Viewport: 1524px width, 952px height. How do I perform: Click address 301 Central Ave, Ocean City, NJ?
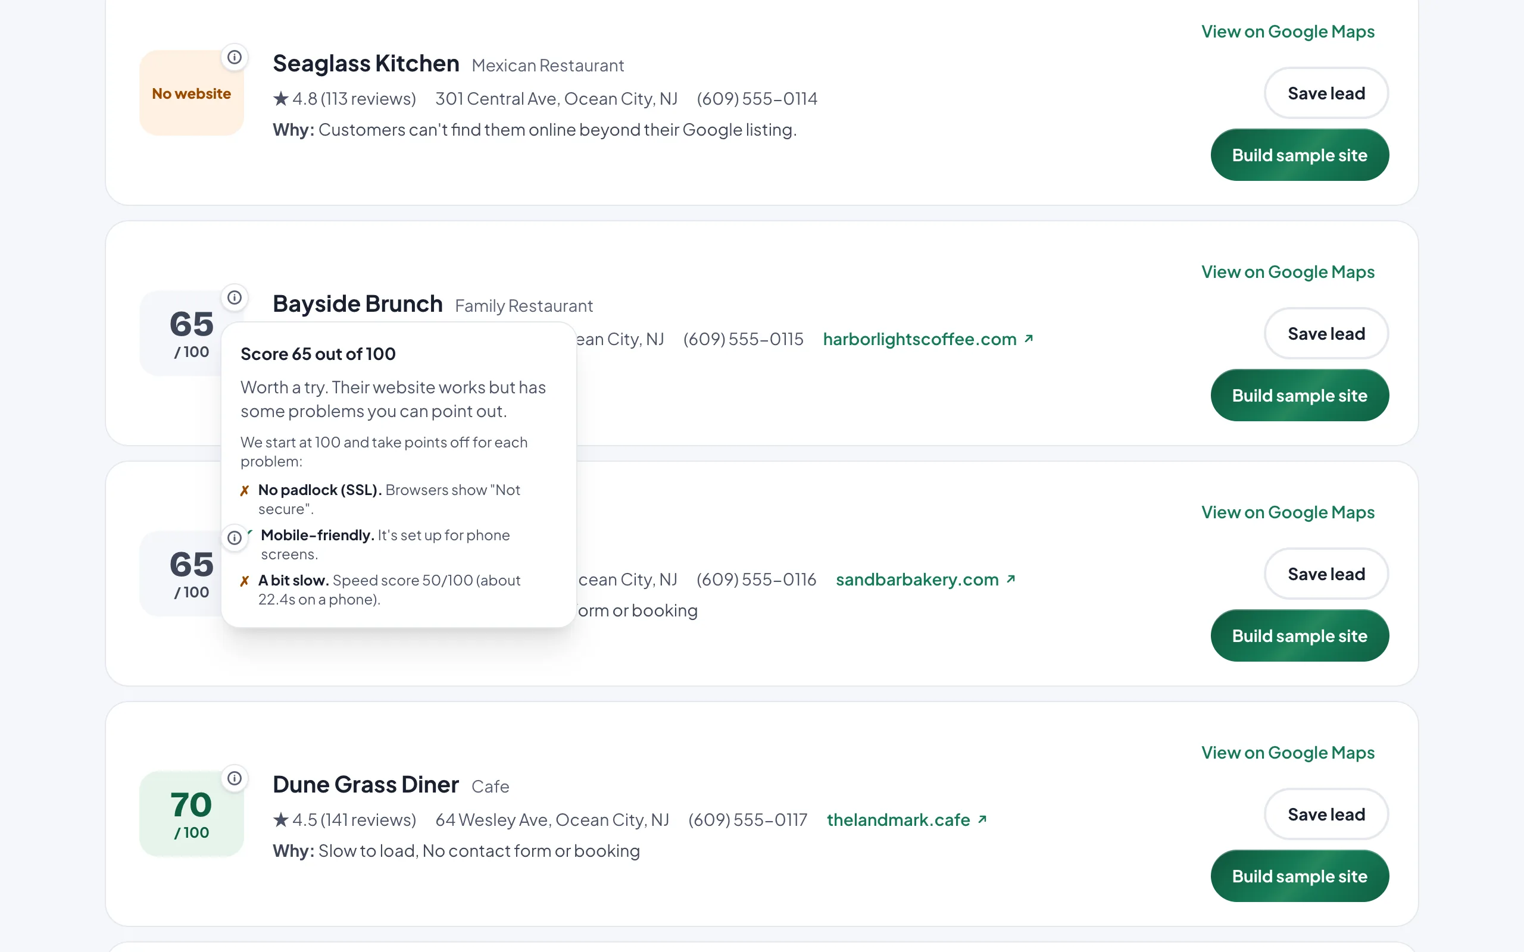[x=556, y=99]
